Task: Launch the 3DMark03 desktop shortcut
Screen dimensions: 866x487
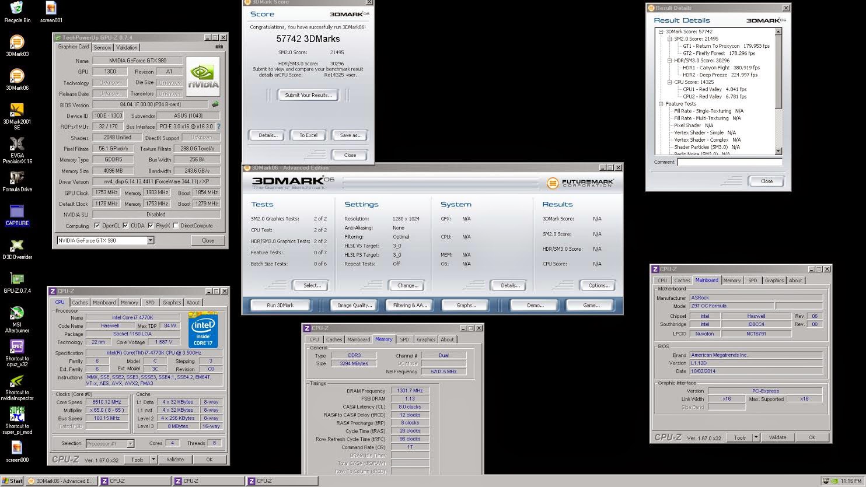Action: click(x=17, y=45)
